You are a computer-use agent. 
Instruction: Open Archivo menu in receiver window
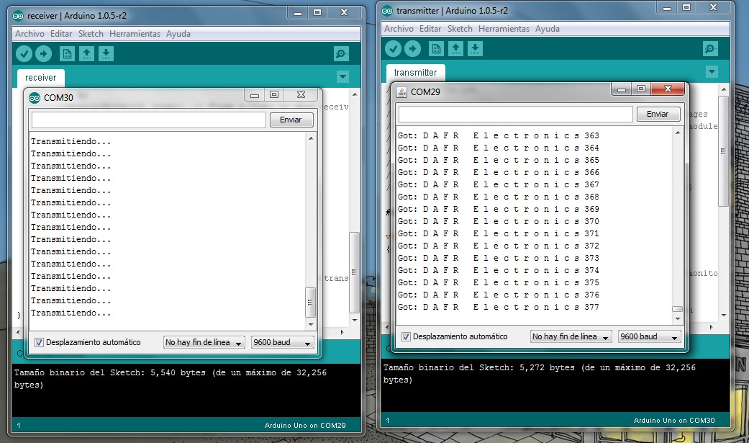[29, 34]
